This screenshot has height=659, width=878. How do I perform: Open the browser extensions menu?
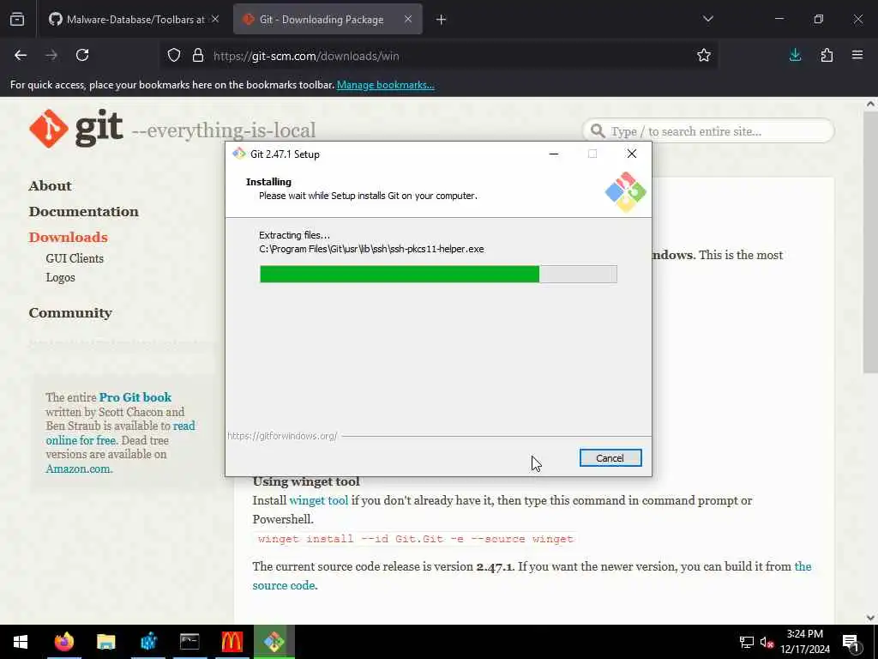click(x=827, y=55)
